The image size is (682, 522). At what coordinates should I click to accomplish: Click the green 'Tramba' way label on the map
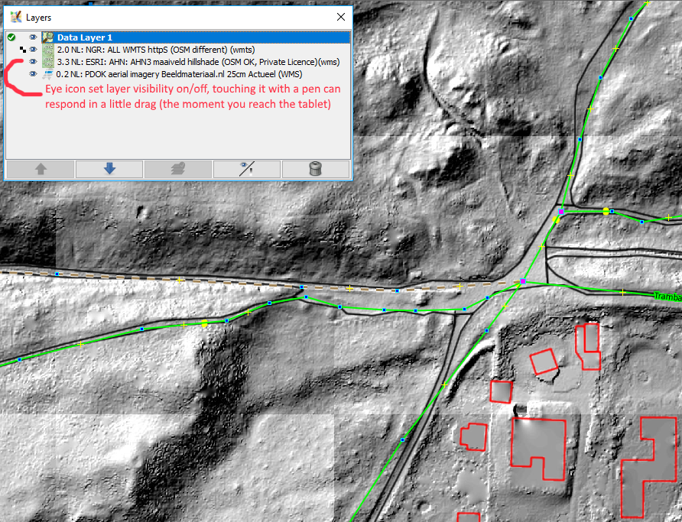pyautogui.click(x=667, y=297)
